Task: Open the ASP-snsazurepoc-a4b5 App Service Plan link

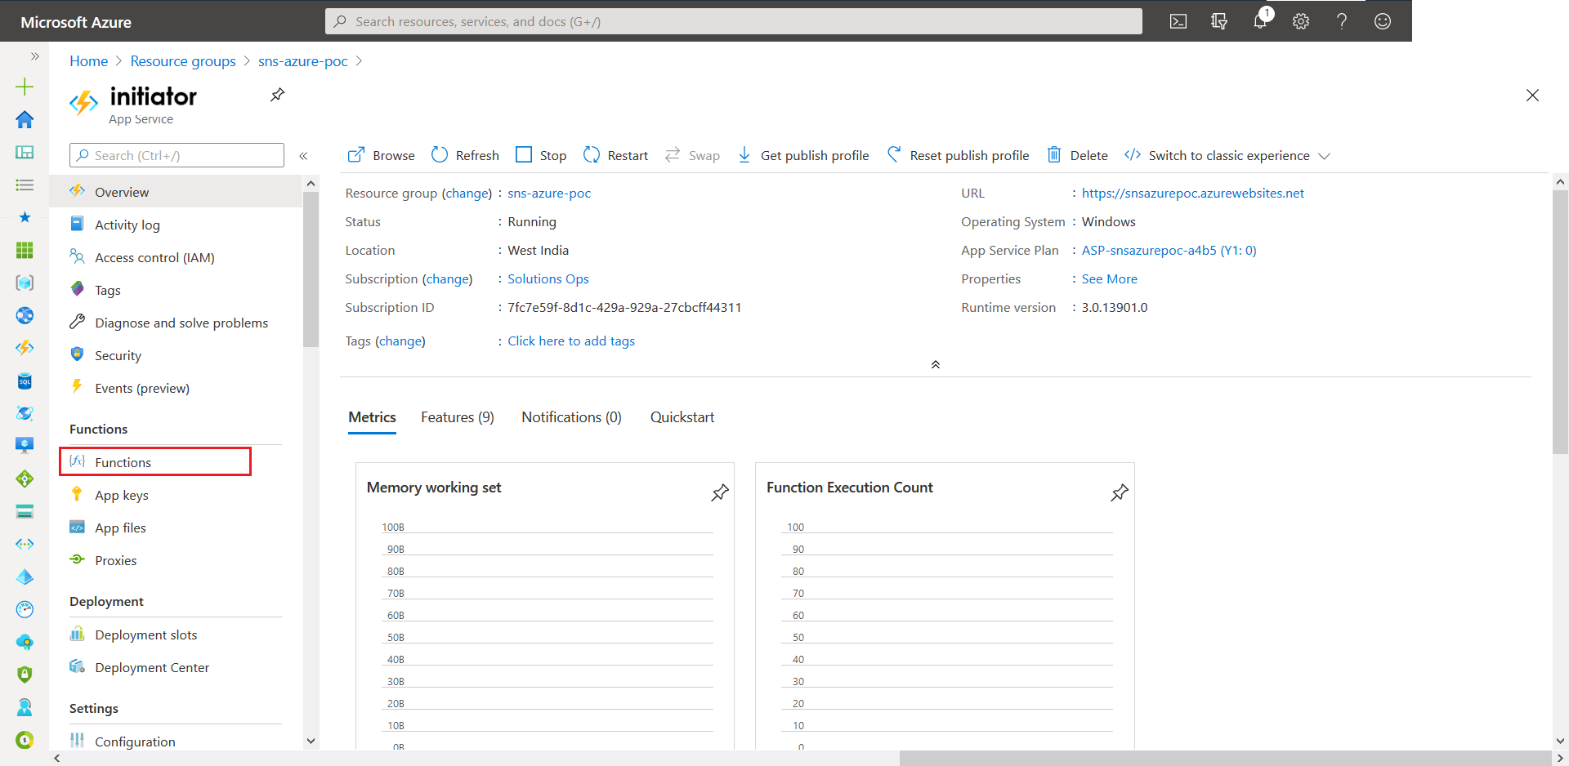Action: [1169, 251]
